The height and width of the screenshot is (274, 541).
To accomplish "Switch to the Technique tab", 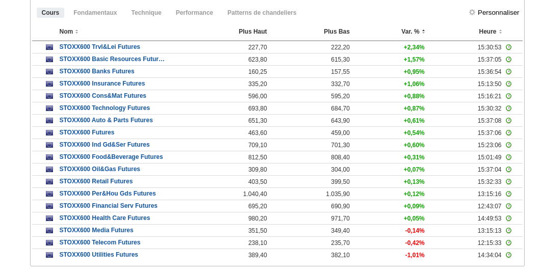I will 146,13.
